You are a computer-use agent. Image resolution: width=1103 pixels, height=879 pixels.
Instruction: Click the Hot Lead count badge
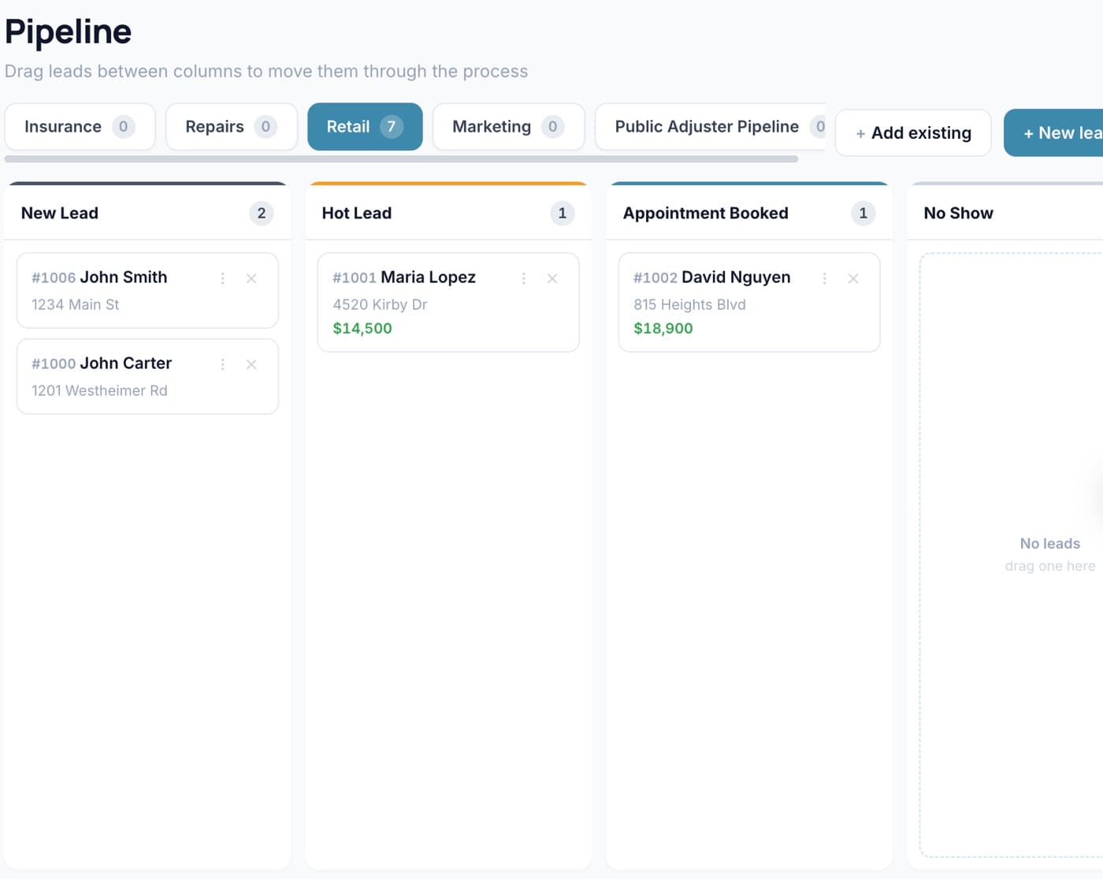click(563, 214)
